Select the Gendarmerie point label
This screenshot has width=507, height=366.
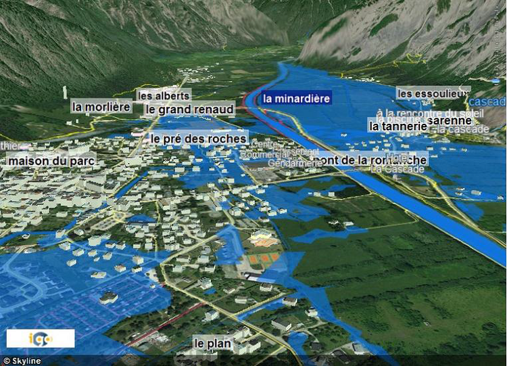(x=295, y=163)
